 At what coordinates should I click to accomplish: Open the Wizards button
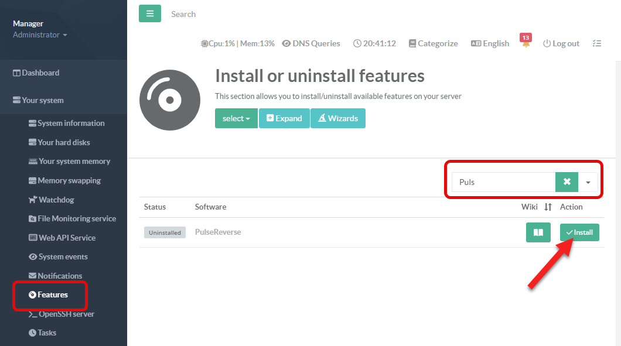(338, 118)
